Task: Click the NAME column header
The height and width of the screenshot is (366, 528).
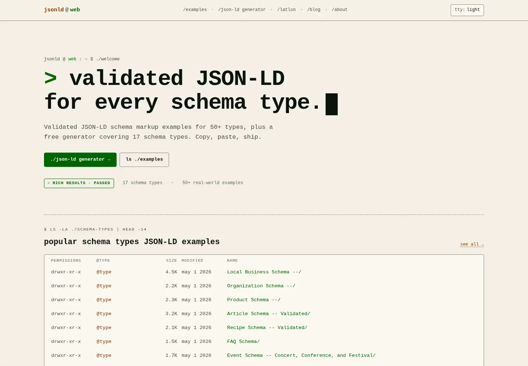Action: click(232, 261)
